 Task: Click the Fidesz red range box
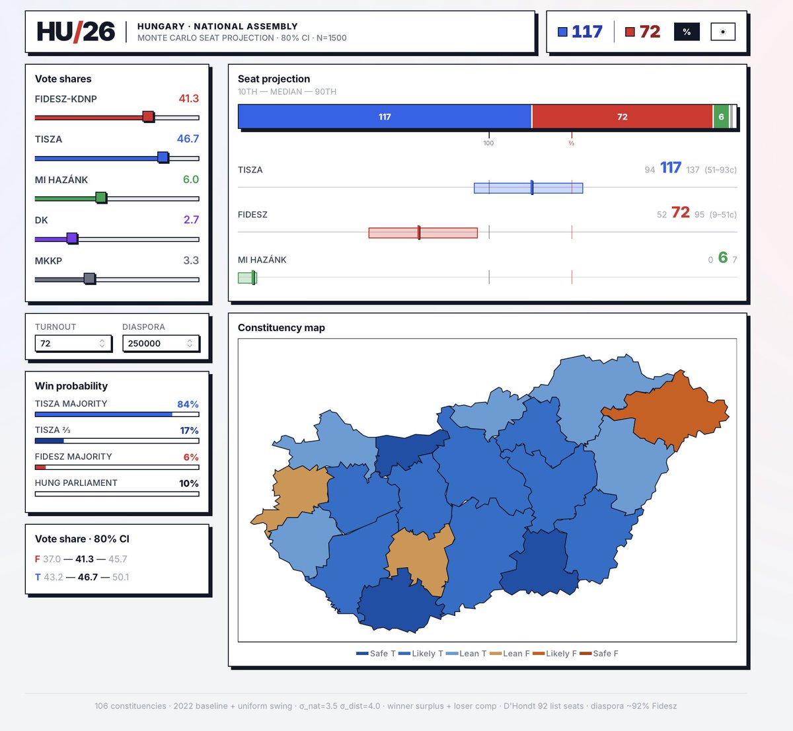click(423, 233)
